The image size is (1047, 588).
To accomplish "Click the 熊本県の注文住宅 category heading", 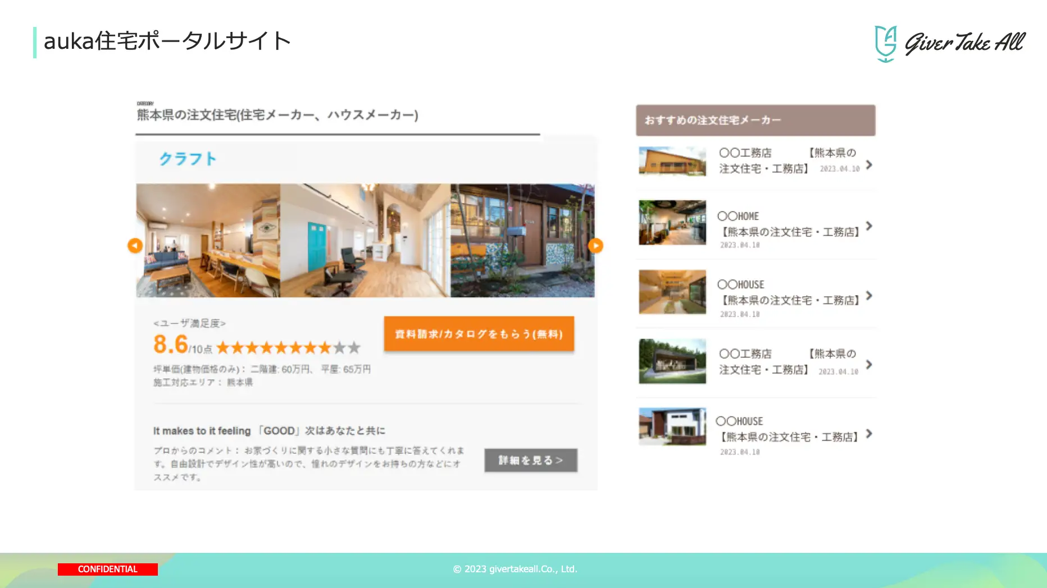I will point(277,115).
